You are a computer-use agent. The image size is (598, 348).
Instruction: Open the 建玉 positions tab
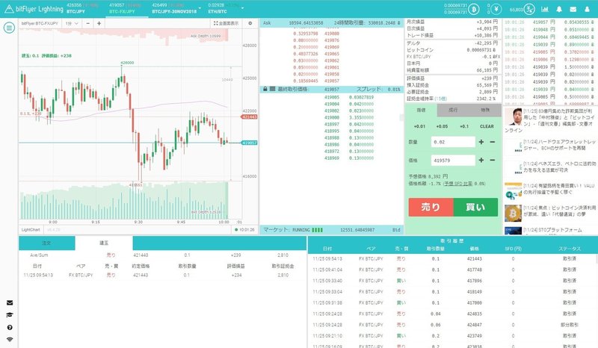click(104, 243)
